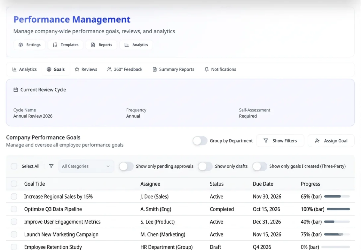This screenshot has height=250, width=361.
Task: Click the bell icon in the Notifications tab
Action: tap(206, 69)
